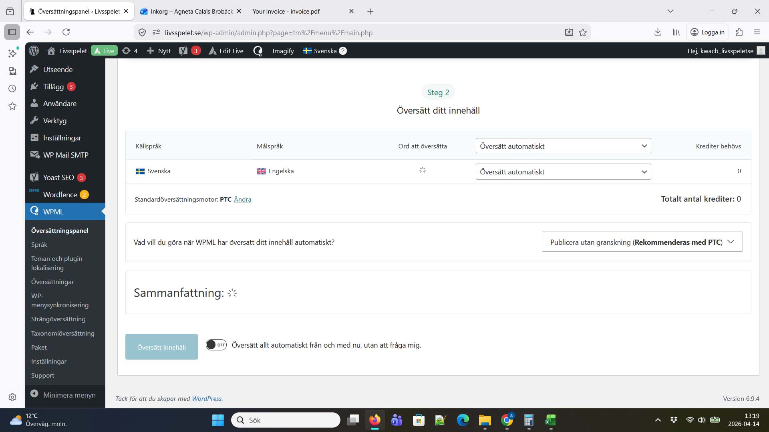Open the Firefox sidebar toggle icon
769x432 pixels.
pos(12,32)
